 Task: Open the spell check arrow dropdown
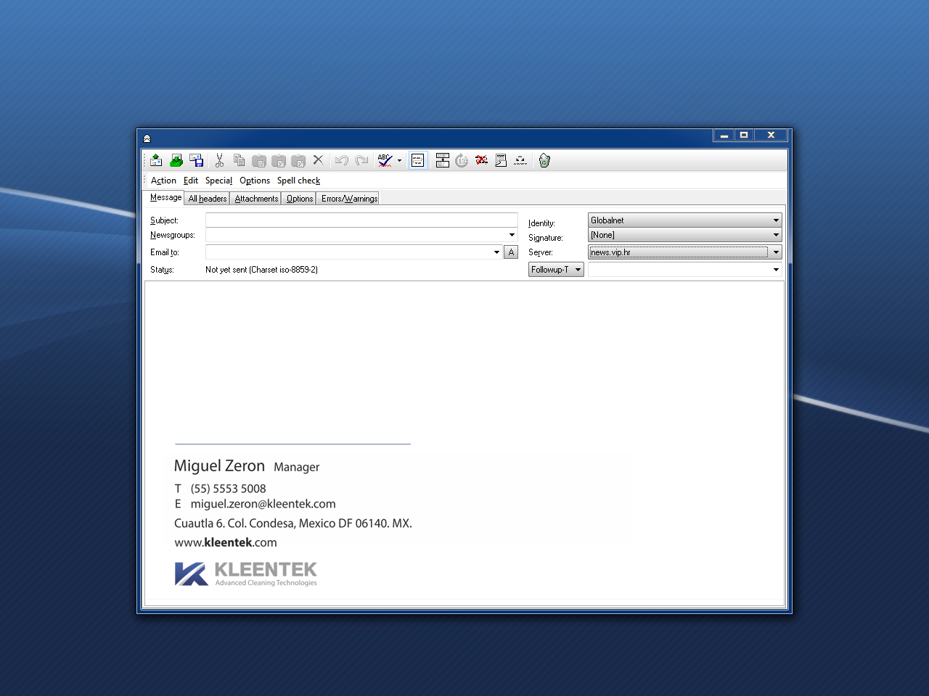coord(399,161)
